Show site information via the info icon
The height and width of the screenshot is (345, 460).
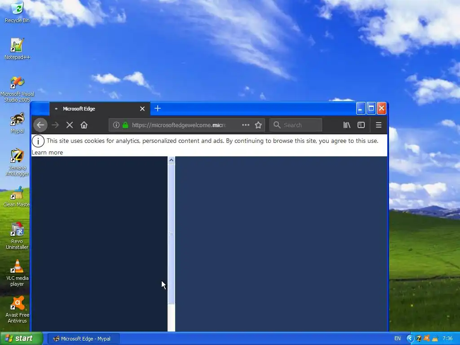point(116,125)
